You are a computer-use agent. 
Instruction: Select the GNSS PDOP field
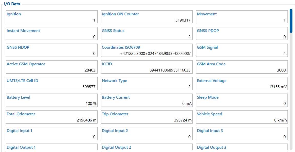[242, 34]
